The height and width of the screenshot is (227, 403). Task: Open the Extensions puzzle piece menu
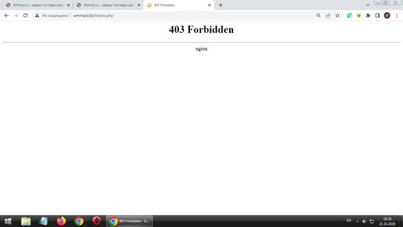368,15
